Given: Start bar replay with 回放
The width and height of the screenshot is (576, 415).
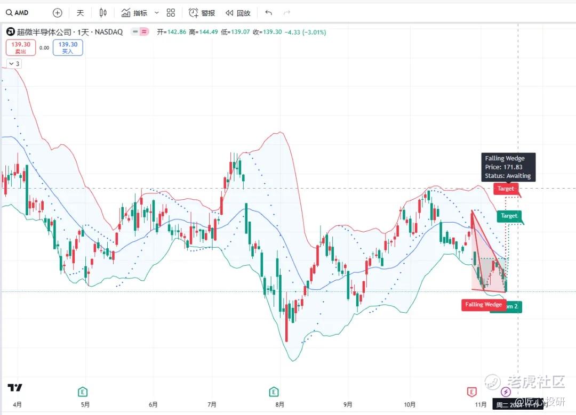Looking at the screenshot, I should click(x=238, y=13).
